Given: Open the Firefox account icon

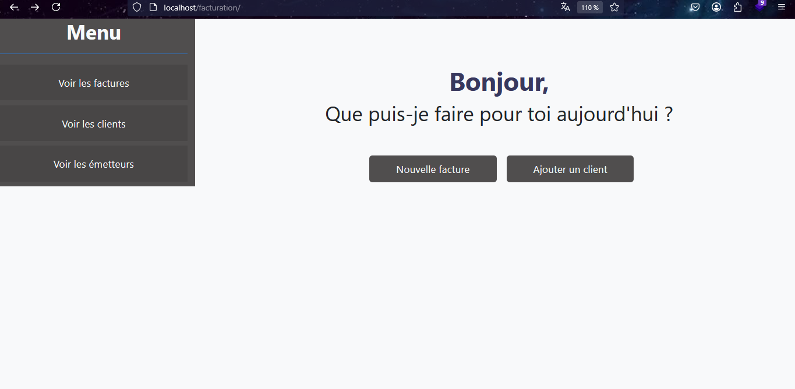Looking at the screenshot, I should pos(716,8).
